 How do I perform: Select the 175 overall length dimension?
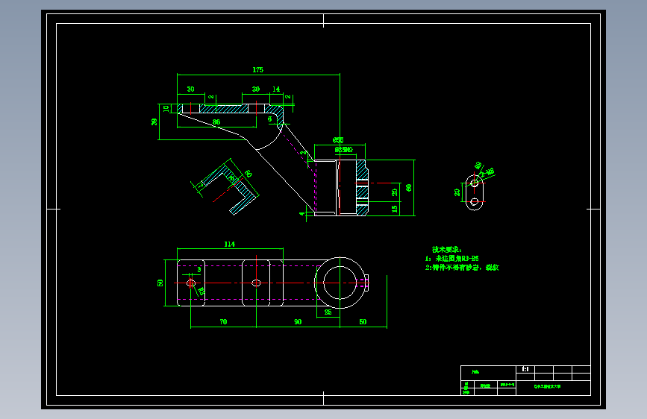[258, 69]
